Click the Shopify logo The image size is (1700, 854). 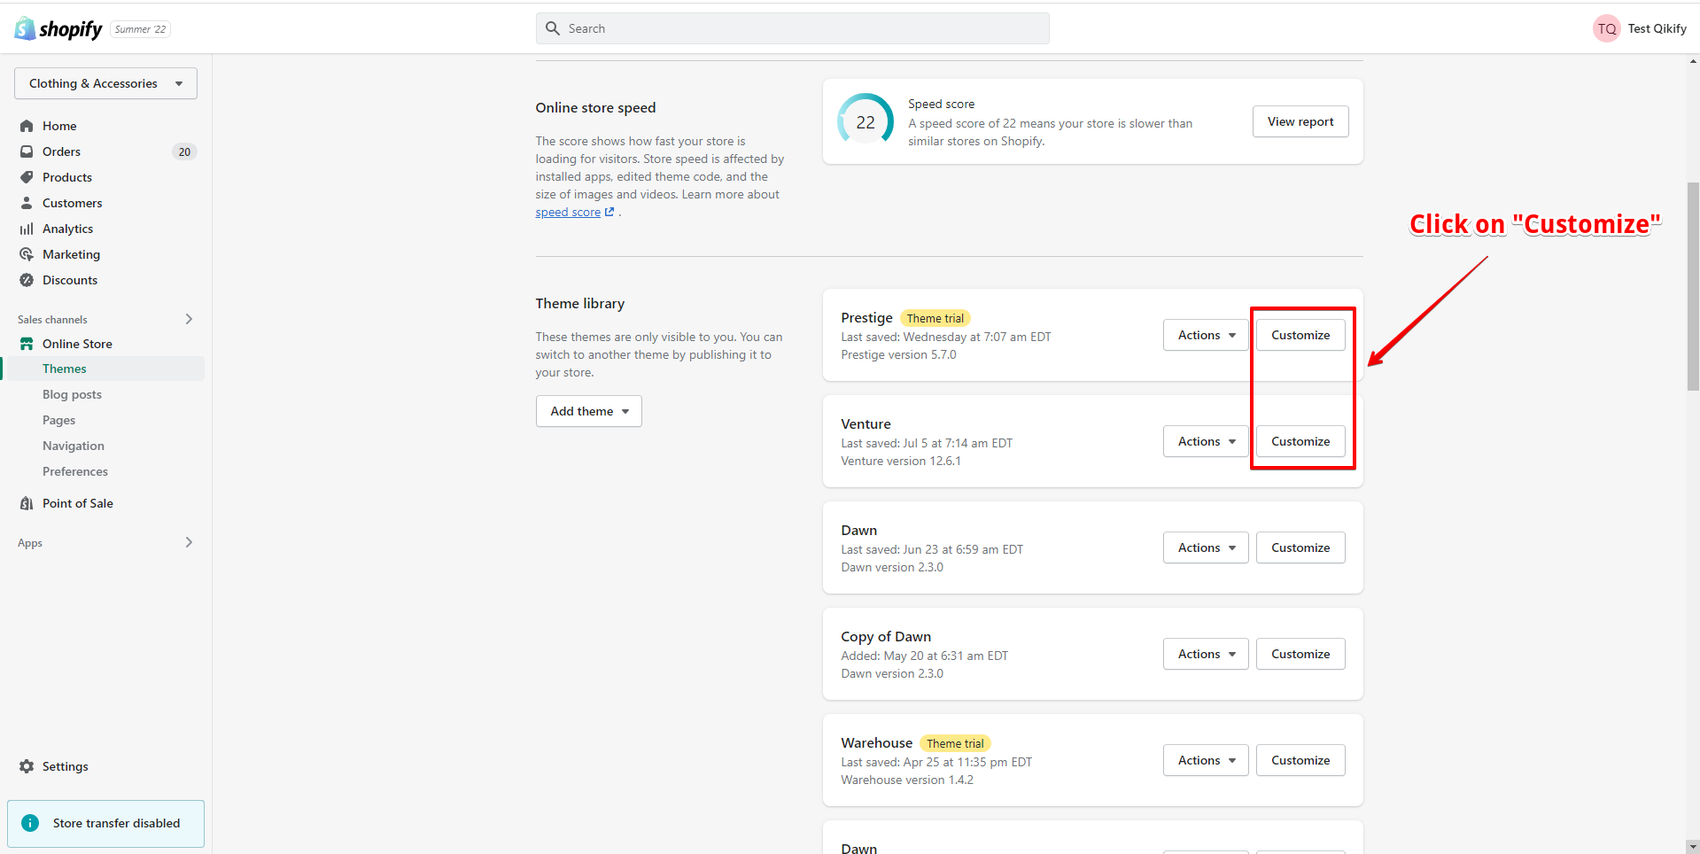pos(58,28)
